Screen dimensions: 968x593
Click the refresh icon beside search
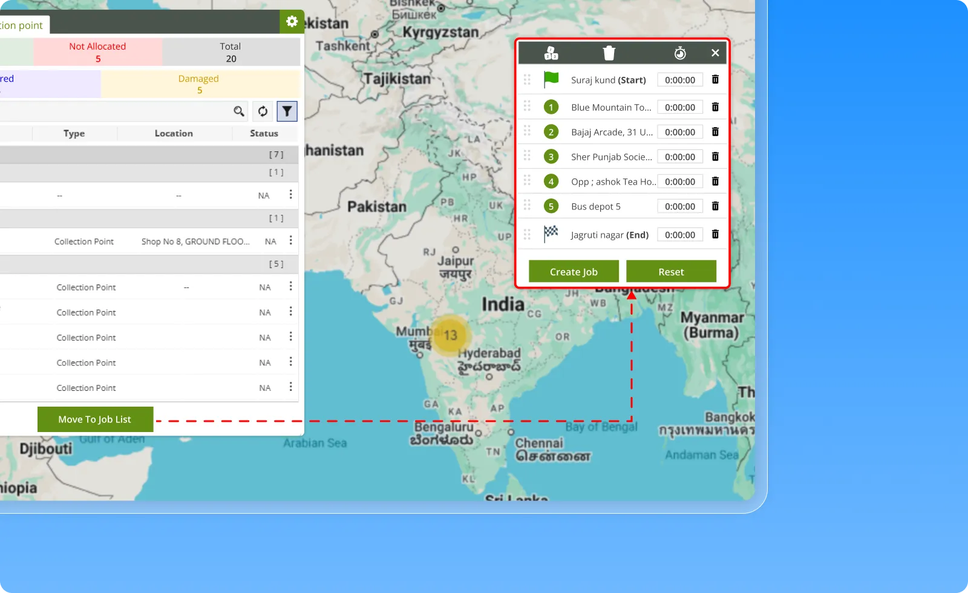(263, 111)
